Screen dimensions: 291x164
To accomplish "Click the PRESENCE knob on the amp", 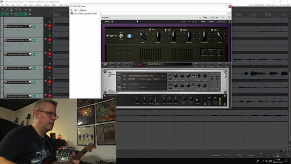I will coord(204,36).
